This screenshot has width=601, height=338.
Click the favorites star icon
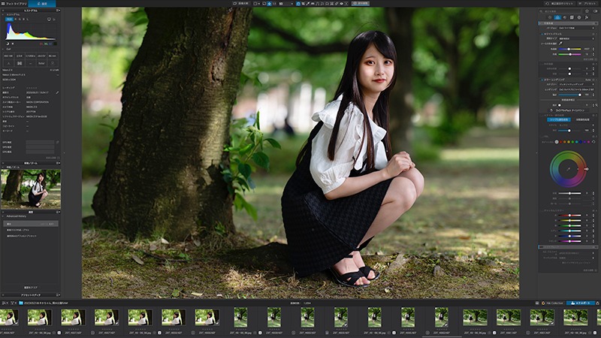click(587, 11)
